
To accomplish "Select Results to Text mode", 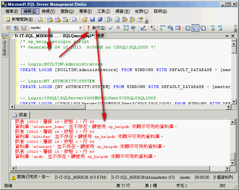I will 188,28.
